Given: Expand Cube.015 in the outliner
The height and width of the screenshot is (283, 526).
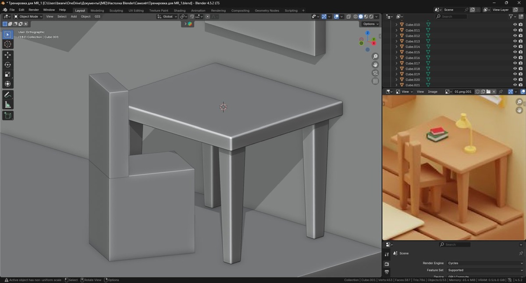Looking at the screenshot, I should coord(397,52).
